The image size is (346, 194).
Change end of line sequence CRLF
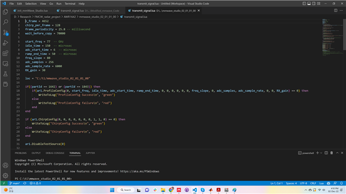[x=313, y=183]
